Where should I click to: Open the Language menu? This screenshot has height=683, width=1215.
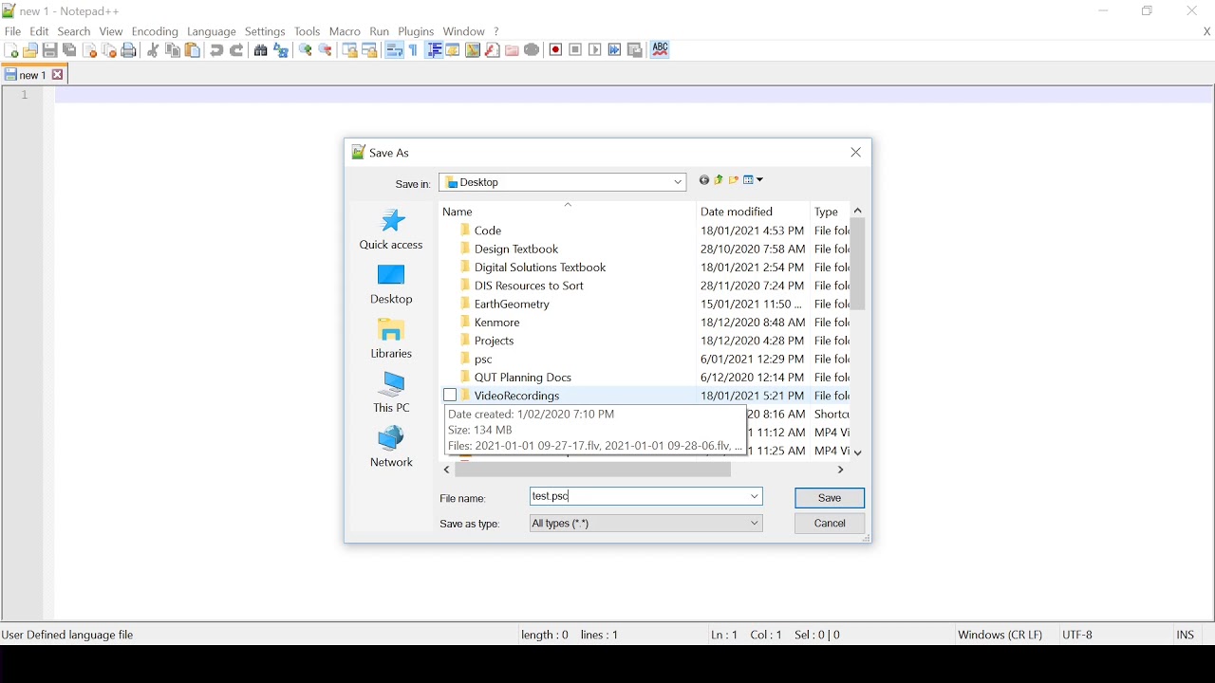click(x=212, y=31)
